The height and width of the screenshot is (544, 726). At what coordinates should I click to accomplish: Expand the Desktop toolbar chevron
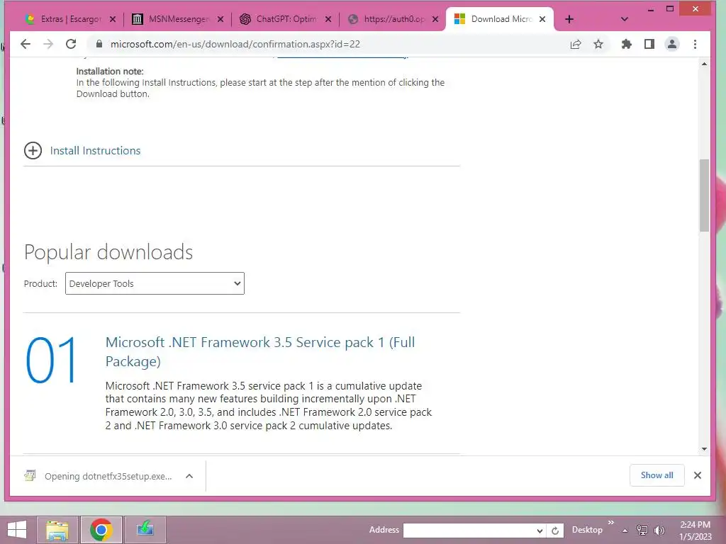coord(610,523)
